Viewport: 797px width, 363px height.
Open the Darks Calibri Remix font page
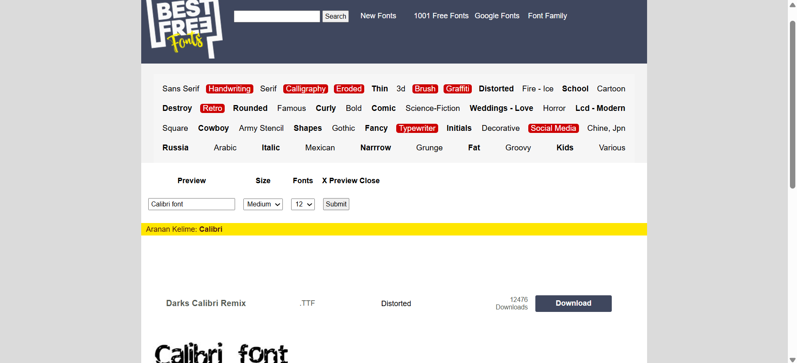[x=206, y=304]
